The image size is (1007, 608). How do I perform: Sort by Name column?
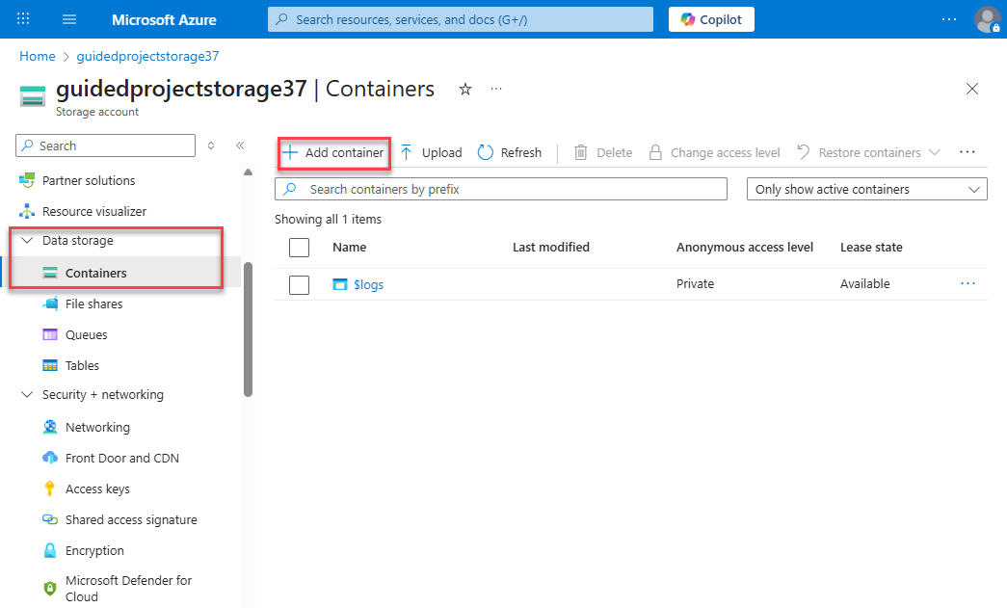[x=350, y=248]
